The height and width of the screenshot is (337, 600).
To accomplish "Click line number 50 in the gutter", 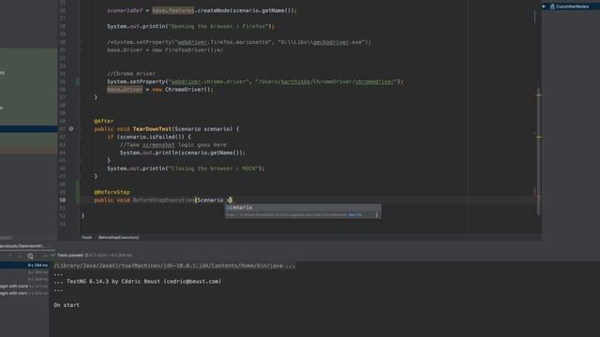I will point(63,199).
